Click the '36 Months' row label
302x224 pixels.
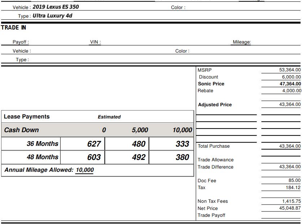pyautogui.click(x=42, y=144)
